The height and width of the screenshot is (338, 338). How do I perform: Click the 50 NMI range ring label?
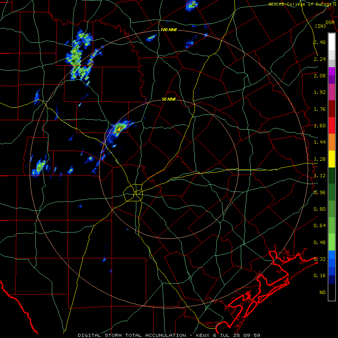pyautogui.click(x=169, y=99)
